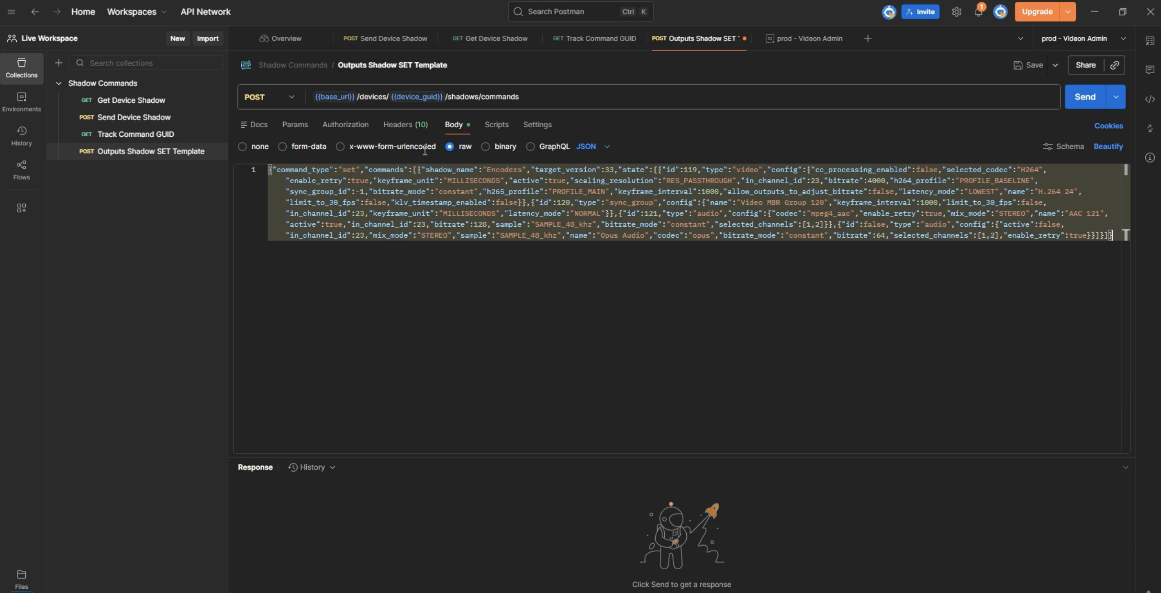Screen dimensions: 1161x593
Task: Click the Search Postman field
Action: 580,11
